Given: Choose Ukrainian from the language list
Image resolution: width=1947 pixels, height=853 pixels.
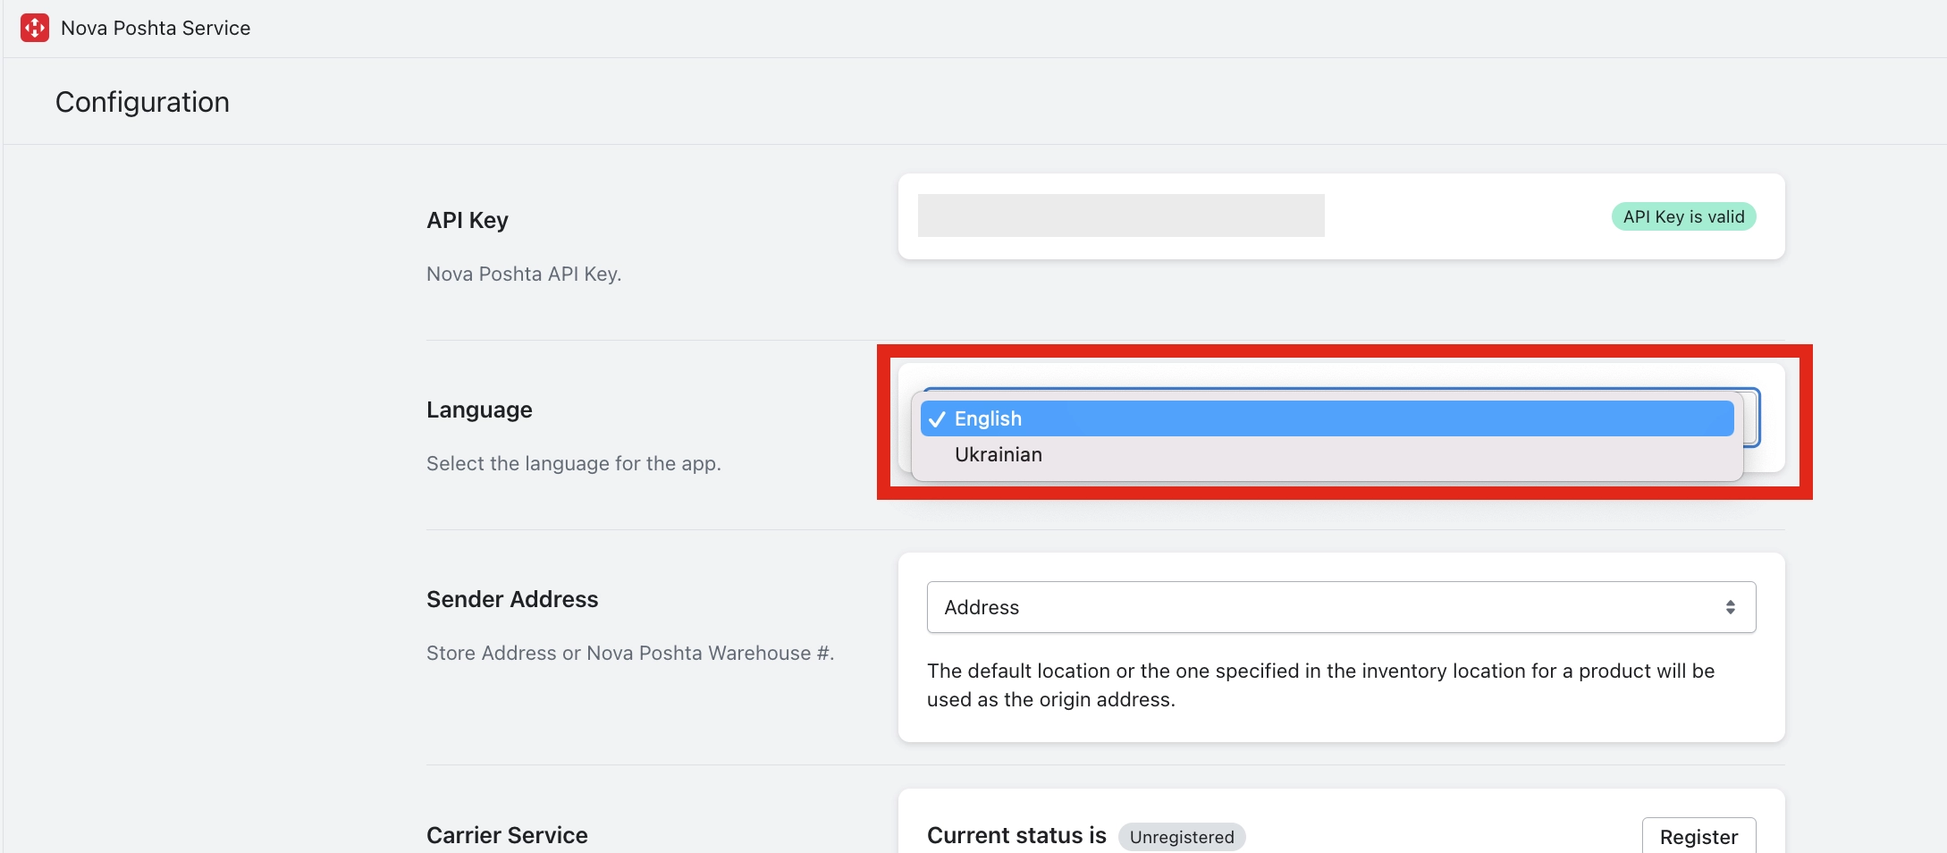Looking at the screenshot, I should 1327,454.
